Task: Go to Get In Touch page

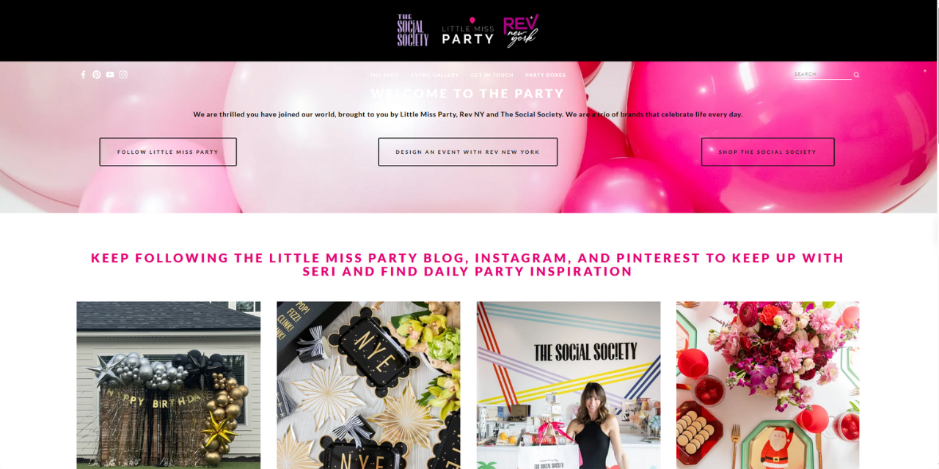Action: pos(492,75)
